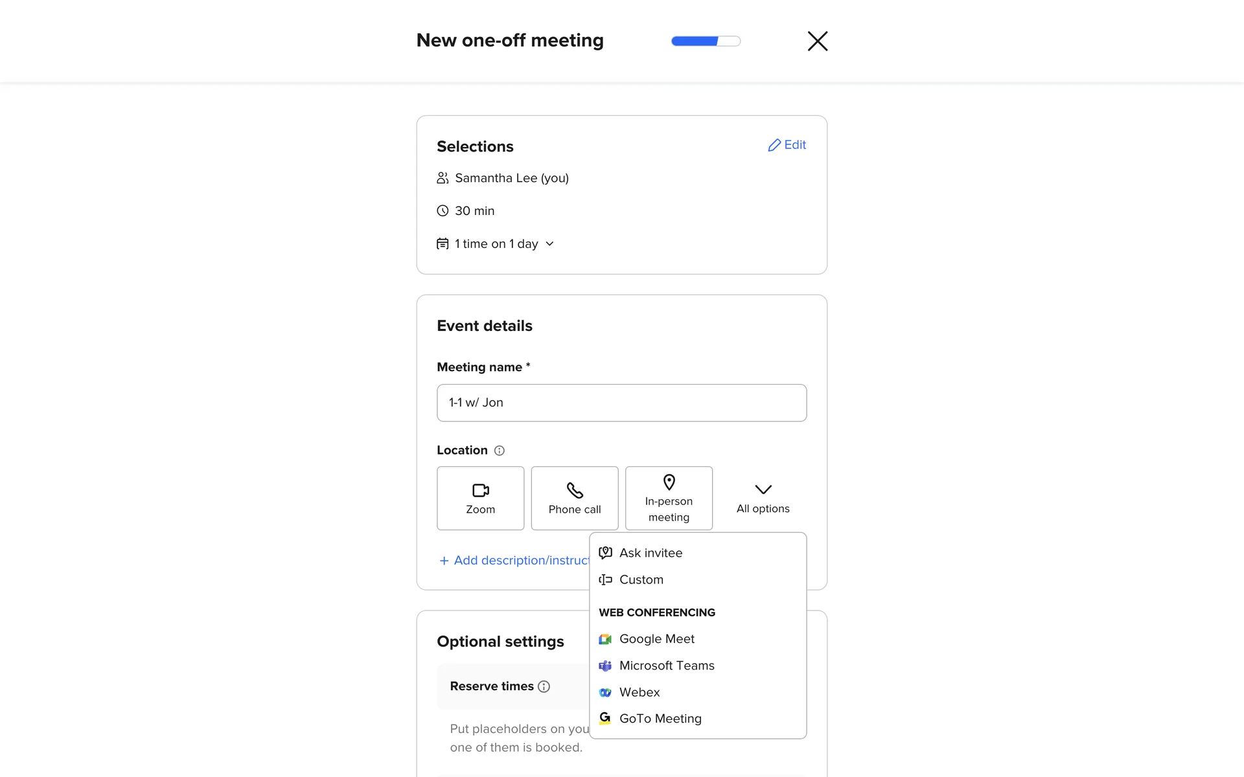Screen dimensions: 1244x777
Task: Select Google Meet from web conferencing
Action: [656, 639]
